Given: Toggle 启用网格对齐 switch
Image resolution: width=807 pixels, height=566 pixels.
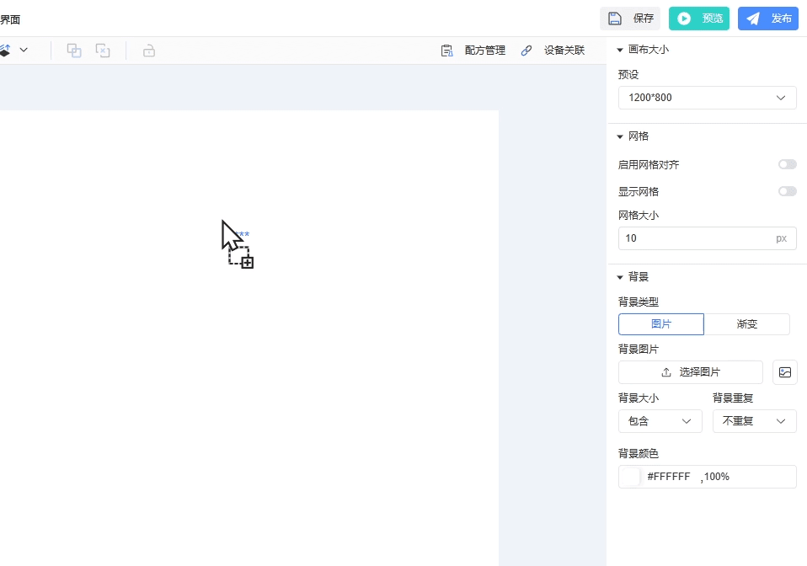Looking at the screenshot, I should (x=787, y=165).
